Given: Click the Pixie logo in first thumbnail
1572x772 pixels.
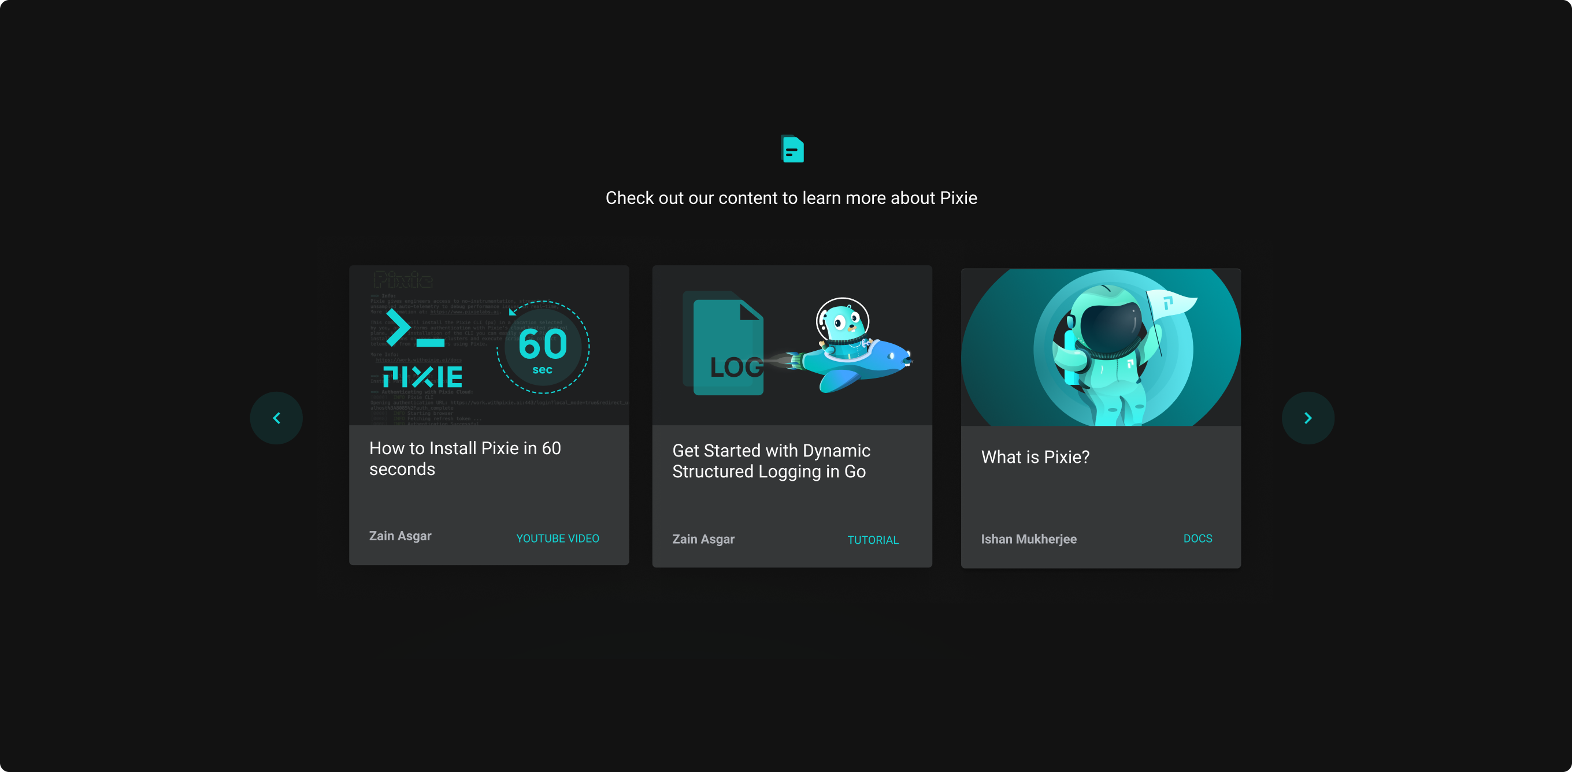Looking at the screenshot, I should [422, 377].
